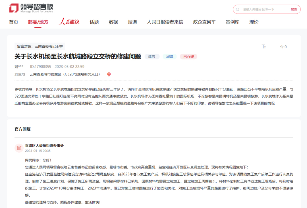The image size is (307, 208).
Task: Click the location 云南省昆明市官渡区 address text
Action: (x=65, y=74)
